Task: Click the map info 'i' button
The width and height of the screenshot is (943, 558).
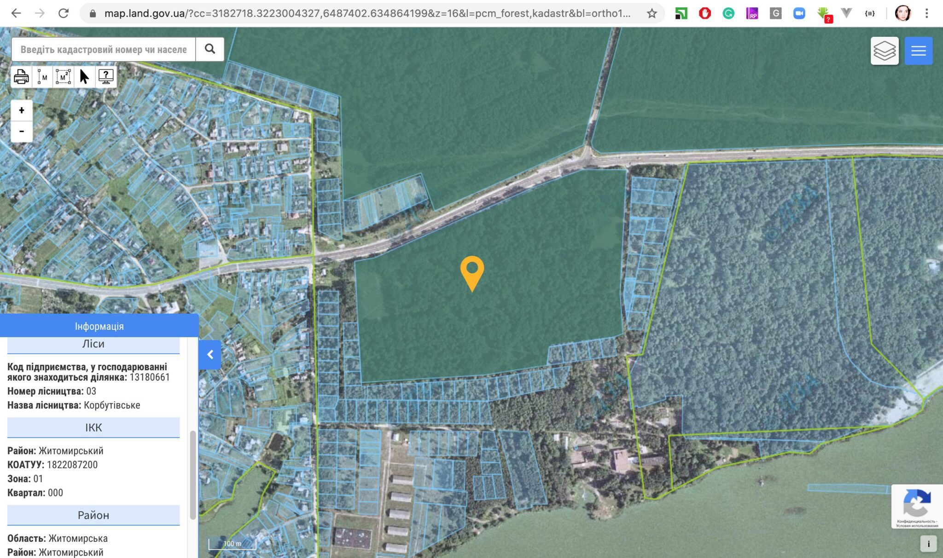Action: pos(928,544)
